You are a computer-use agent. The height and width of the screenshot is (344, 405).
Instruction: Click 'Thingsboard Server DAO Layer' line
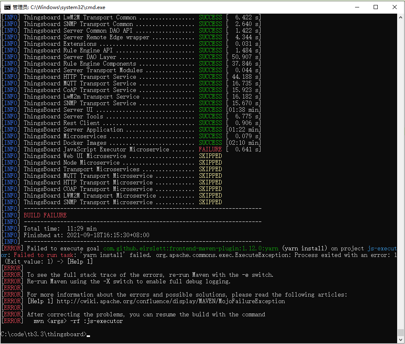coord(131,57)
